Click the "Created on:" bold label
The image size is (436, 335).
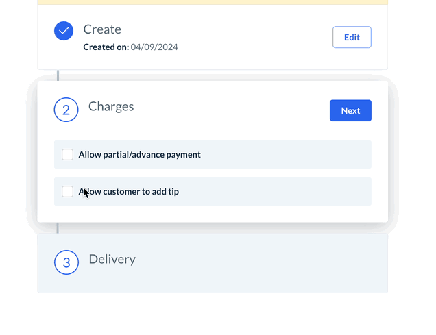(106, 47)
